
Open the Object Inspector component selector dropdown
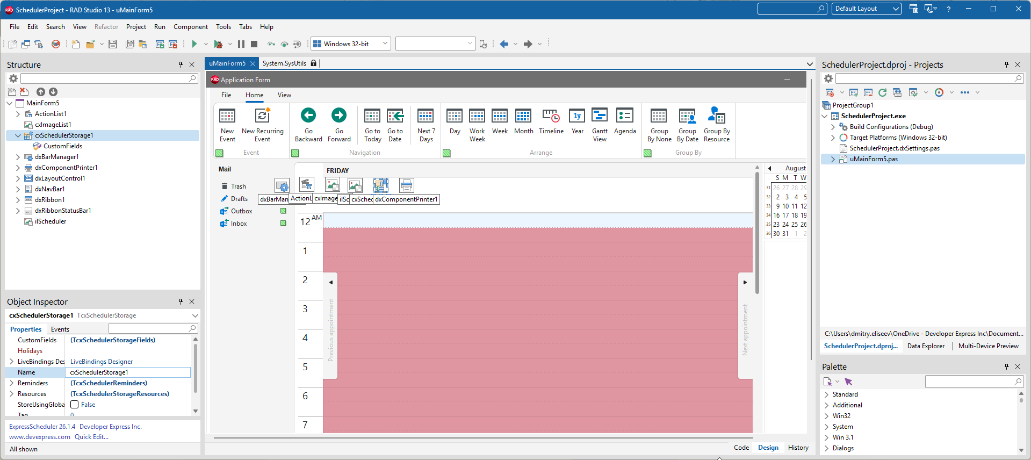pos(195,315)
